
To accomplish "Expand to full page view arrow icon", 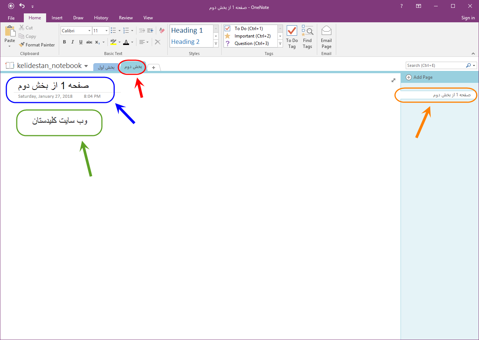I will 393,80.
